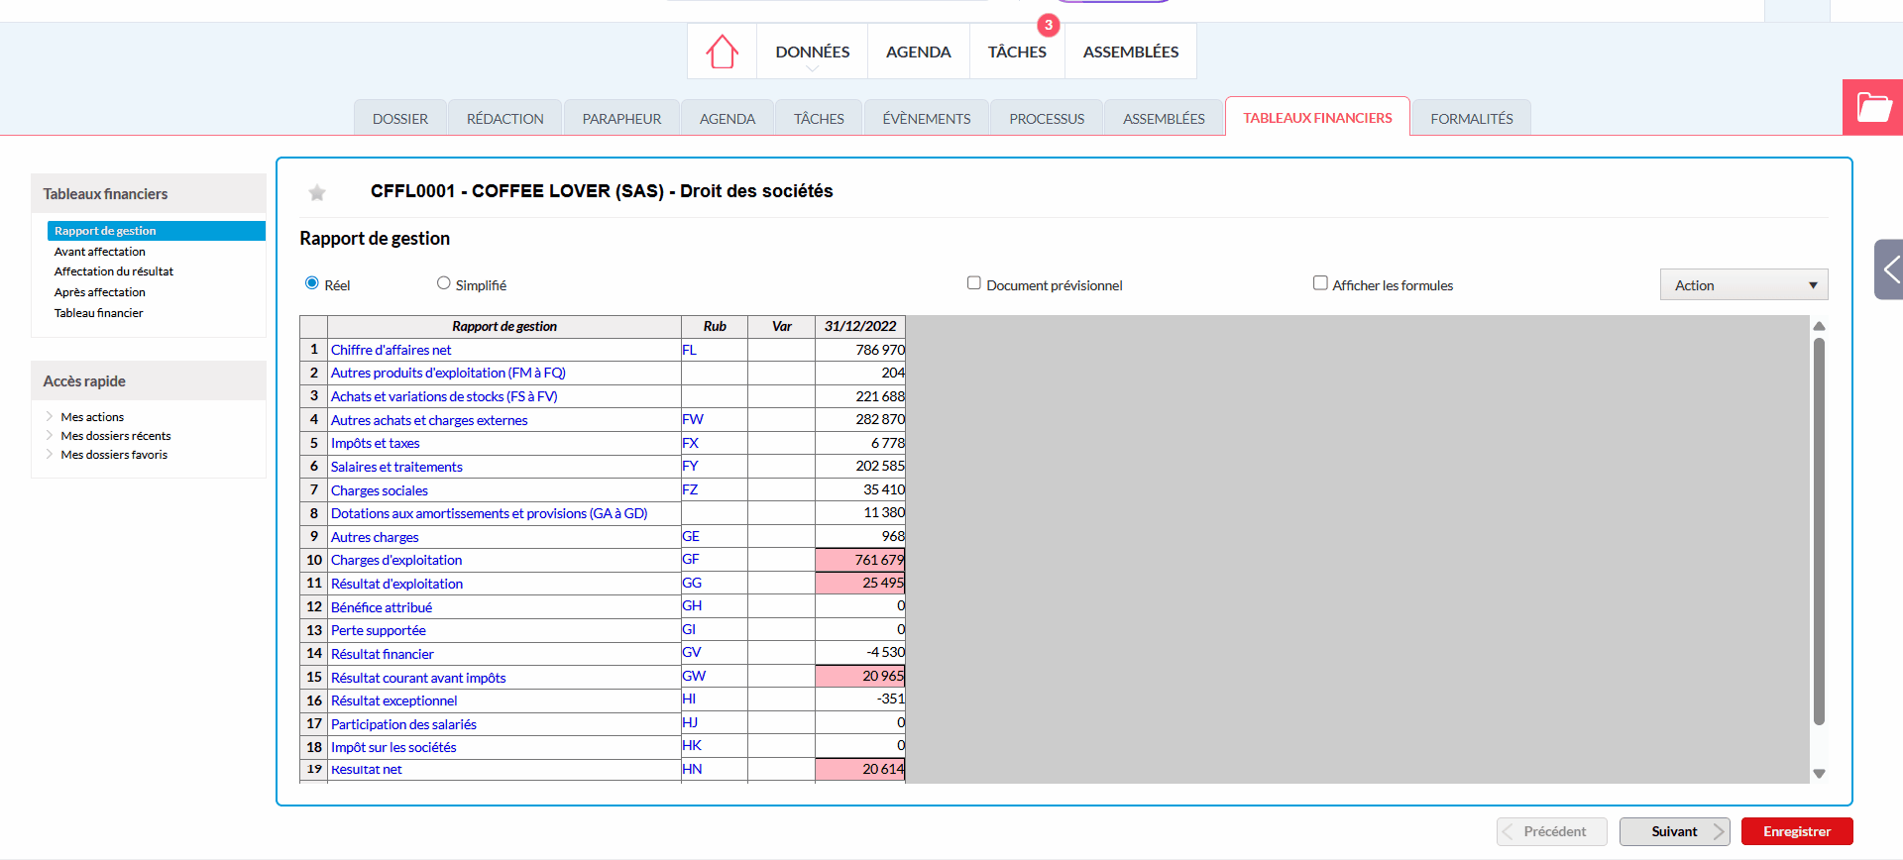Expand the collapsed right side panel arrow

click(x=1889, y=269)
